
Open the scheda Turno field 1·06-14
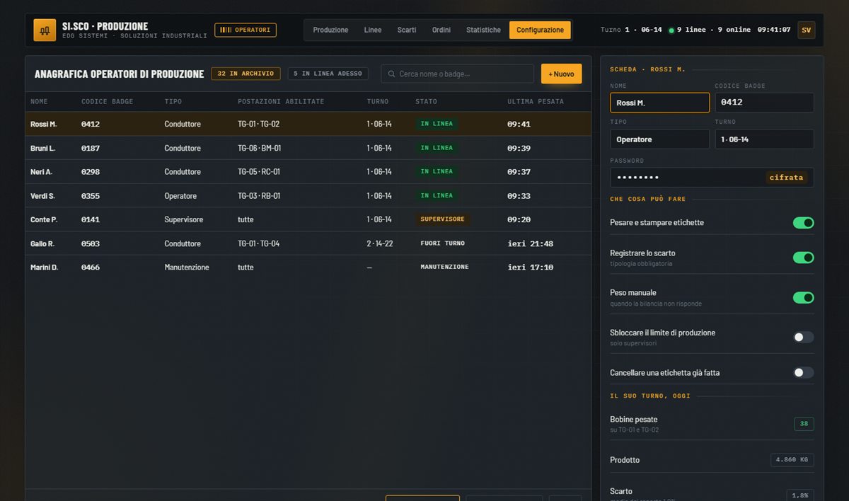[764, 139]
